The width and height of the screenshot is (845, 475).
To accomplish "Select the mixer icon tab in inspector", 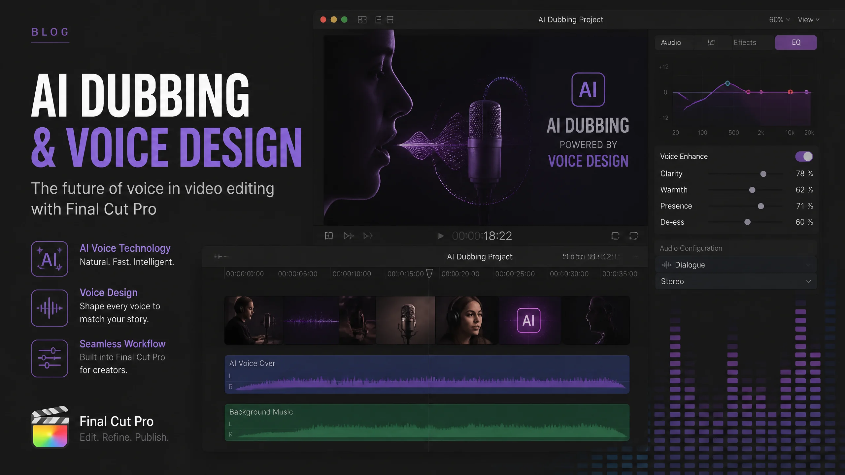I will point(711,43).
